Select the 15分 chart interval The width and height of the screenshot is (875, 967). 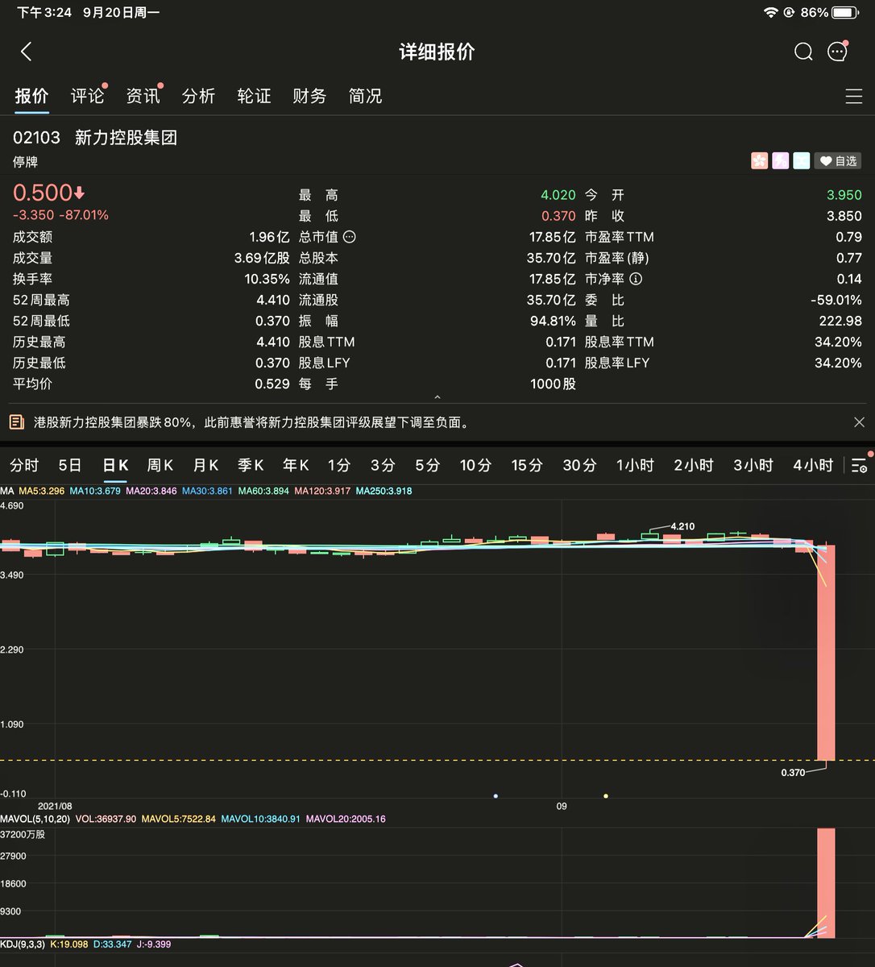527,465
